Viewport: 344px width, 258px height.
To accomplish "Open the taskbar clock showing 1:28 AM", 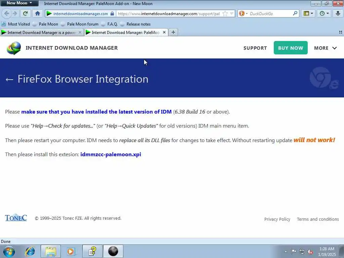I will click(x=327, y=252).
